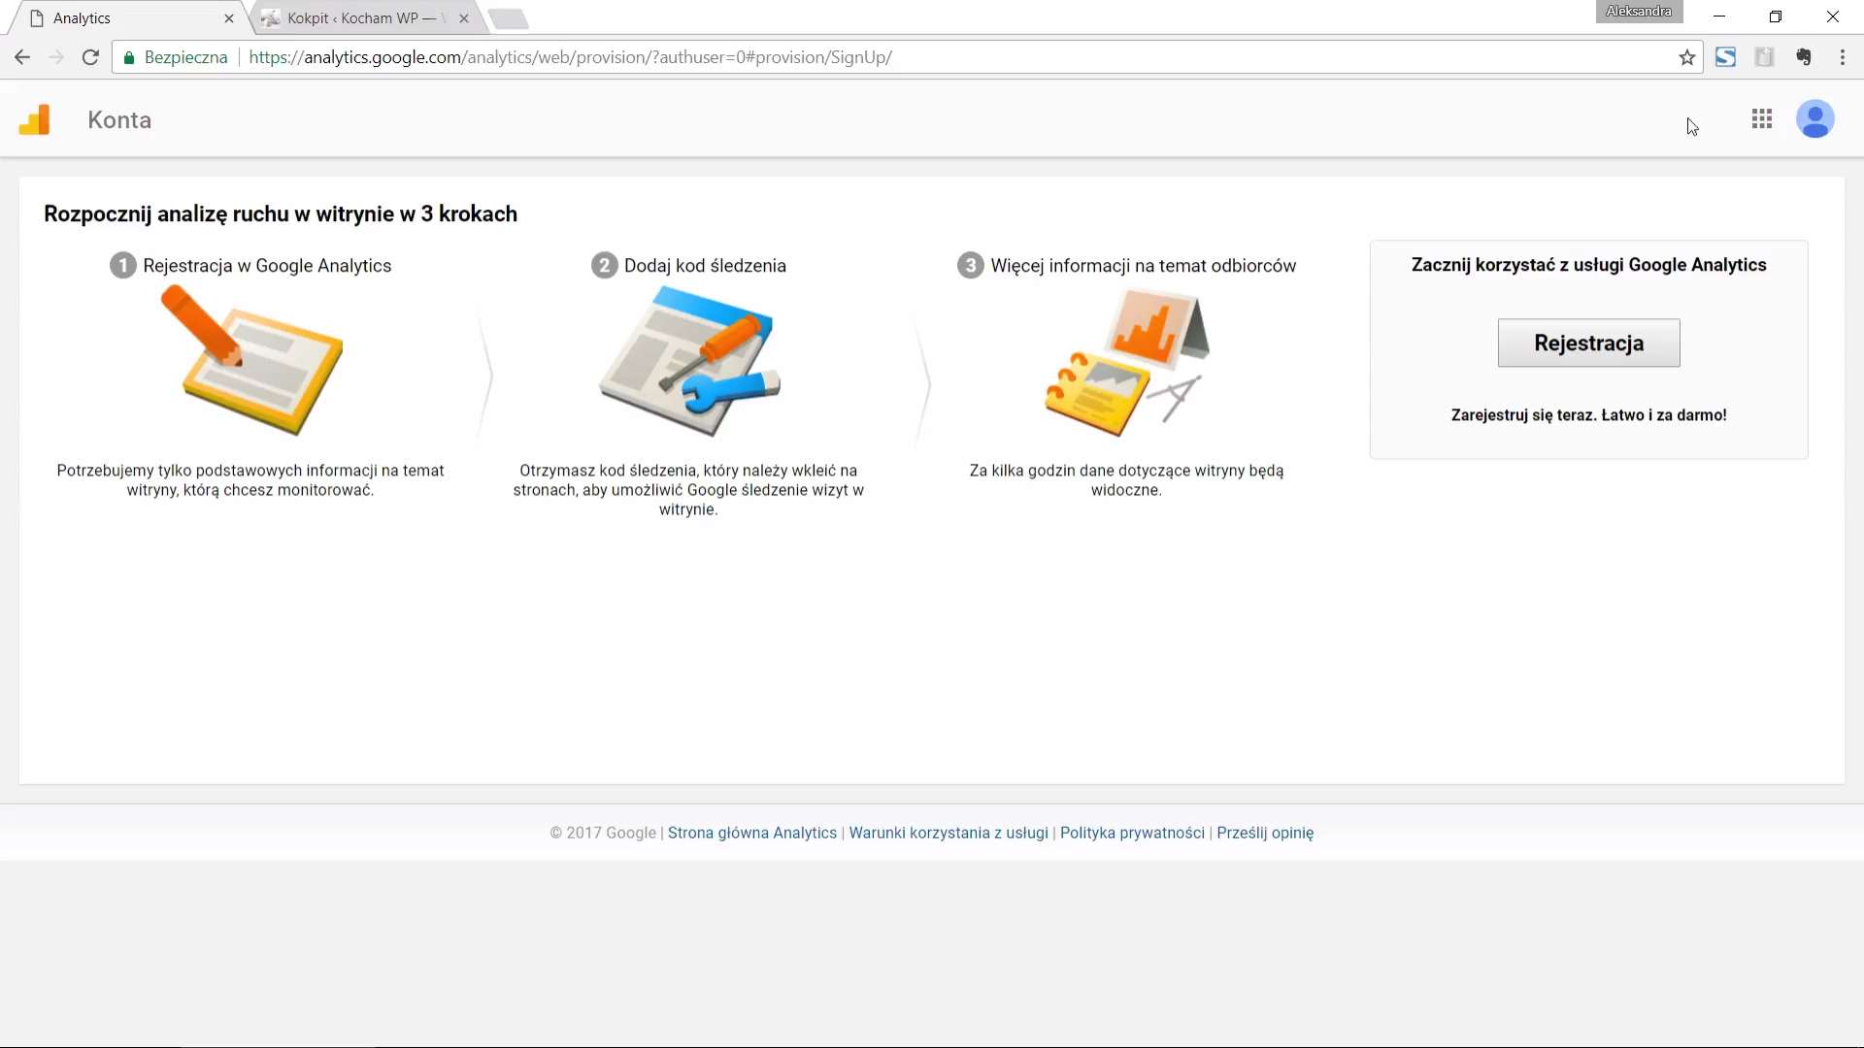Image resolution: width=1864 pixels, height=1048 pixels.
Task: Click the tracking code tools illustration
Action: [689, 360]
